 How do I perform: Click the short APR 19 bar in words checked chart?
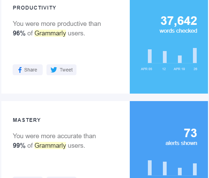[180, 59]
